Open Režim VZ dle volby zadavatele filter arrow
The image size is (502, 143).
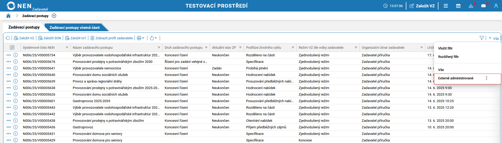tap(356, 47)
